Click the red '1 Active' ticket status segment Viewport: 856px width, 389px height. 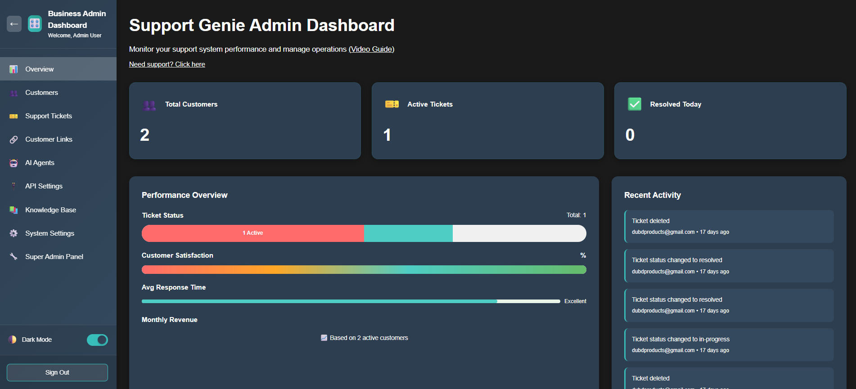tap(252, 233)
